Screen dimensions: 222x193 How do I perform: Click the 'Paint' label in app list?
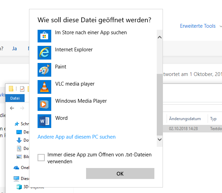pyautogui.click(x=60, y=67)
